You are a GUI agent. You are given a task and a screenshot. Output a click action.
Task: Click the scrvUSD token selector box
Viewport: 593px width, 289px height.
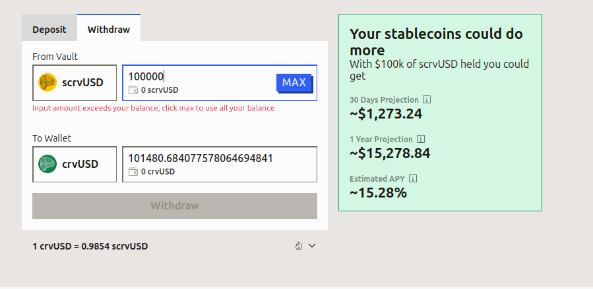(75, 83)
